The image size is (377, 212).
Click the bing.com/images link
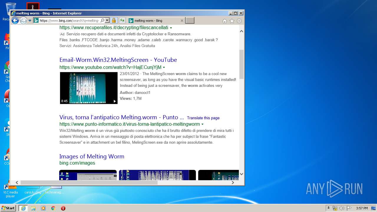tap(77, 163)
